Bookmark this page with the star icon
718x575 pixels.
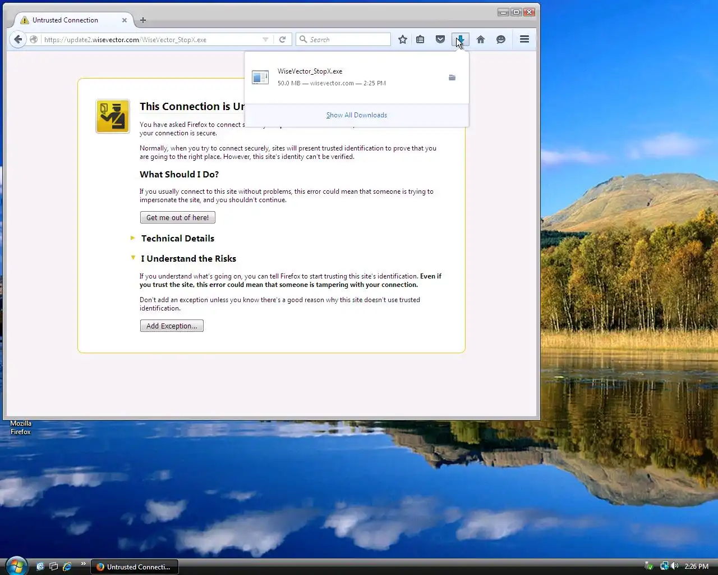tap(403, 39)
